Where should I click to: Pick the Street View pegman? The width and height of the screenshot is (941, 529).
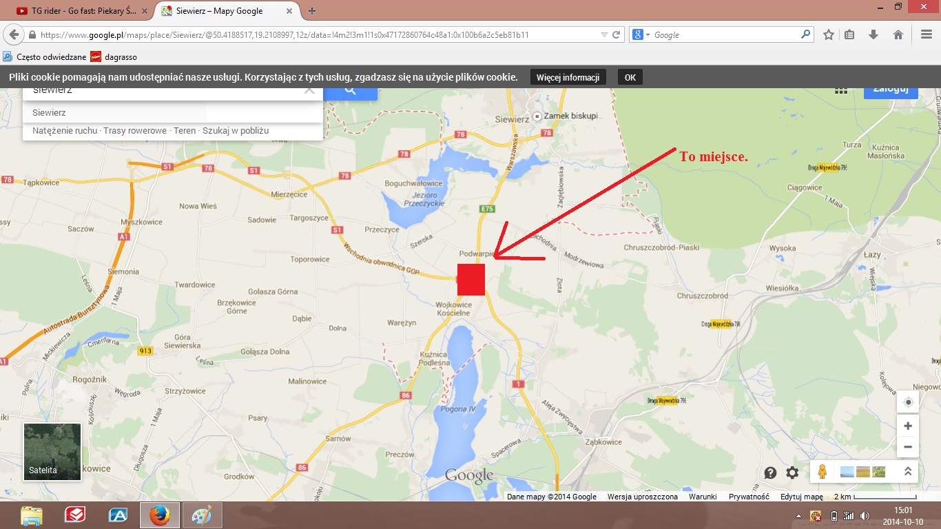pos(822,472)
